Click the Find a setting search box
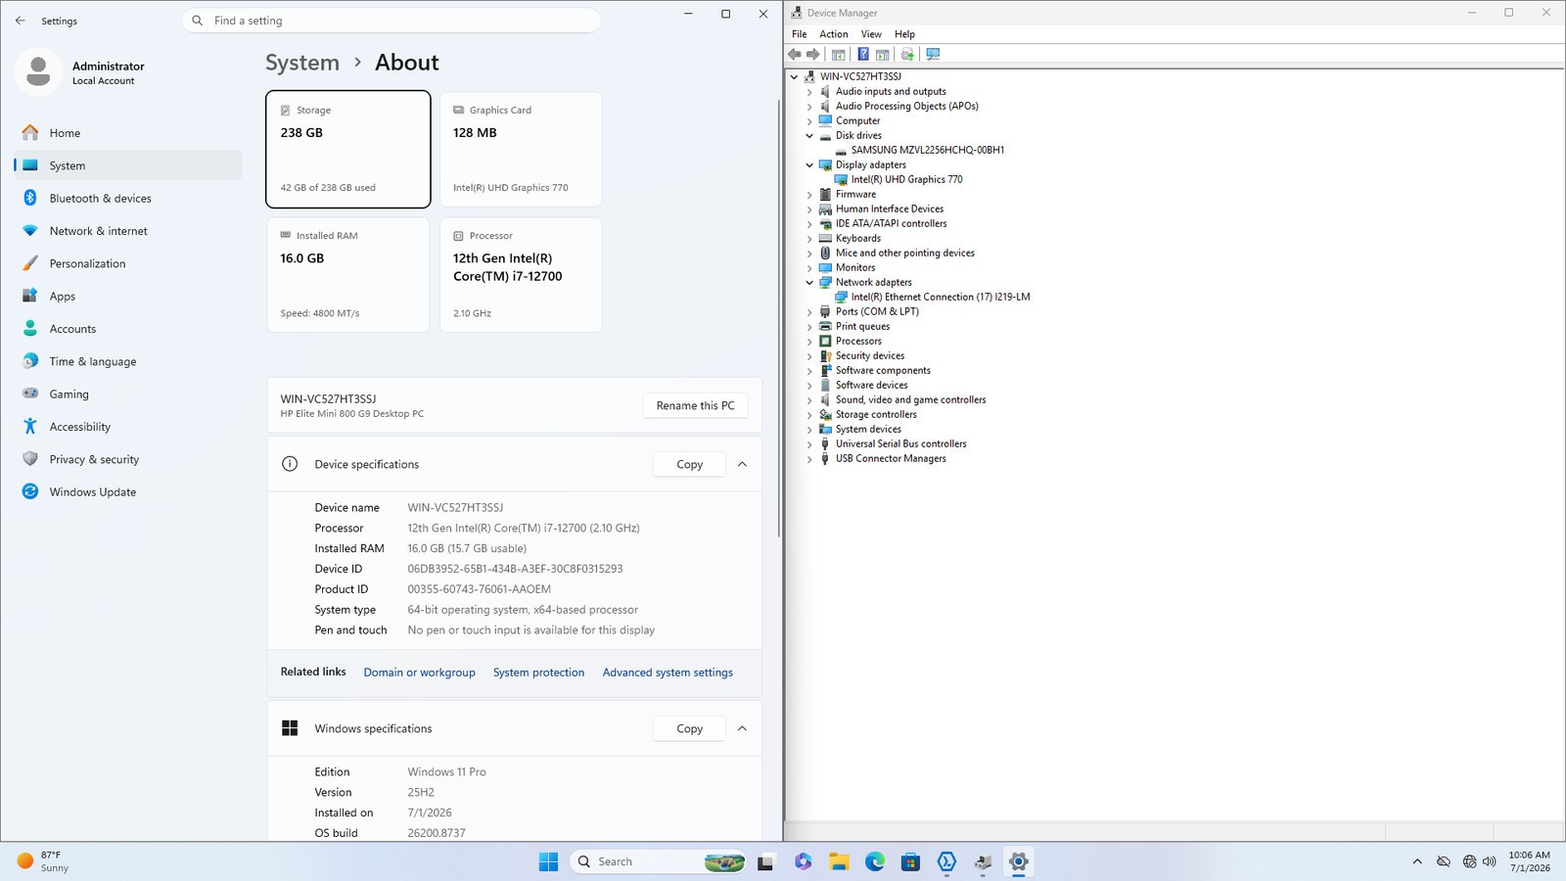The width and height of the screenshot is (1566, 881). [x=391, y=21]
